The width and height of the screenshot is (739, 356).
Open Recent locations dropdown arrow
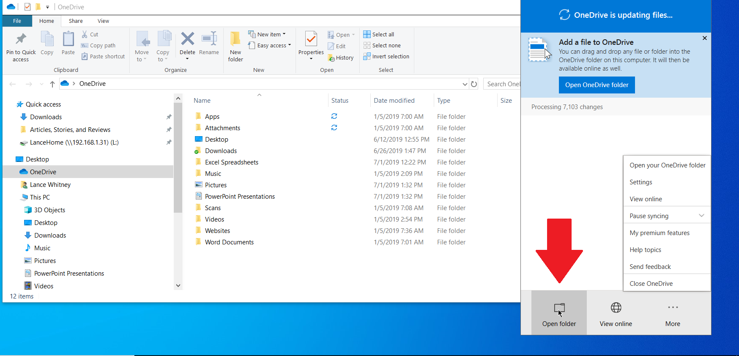click(41, 84)
